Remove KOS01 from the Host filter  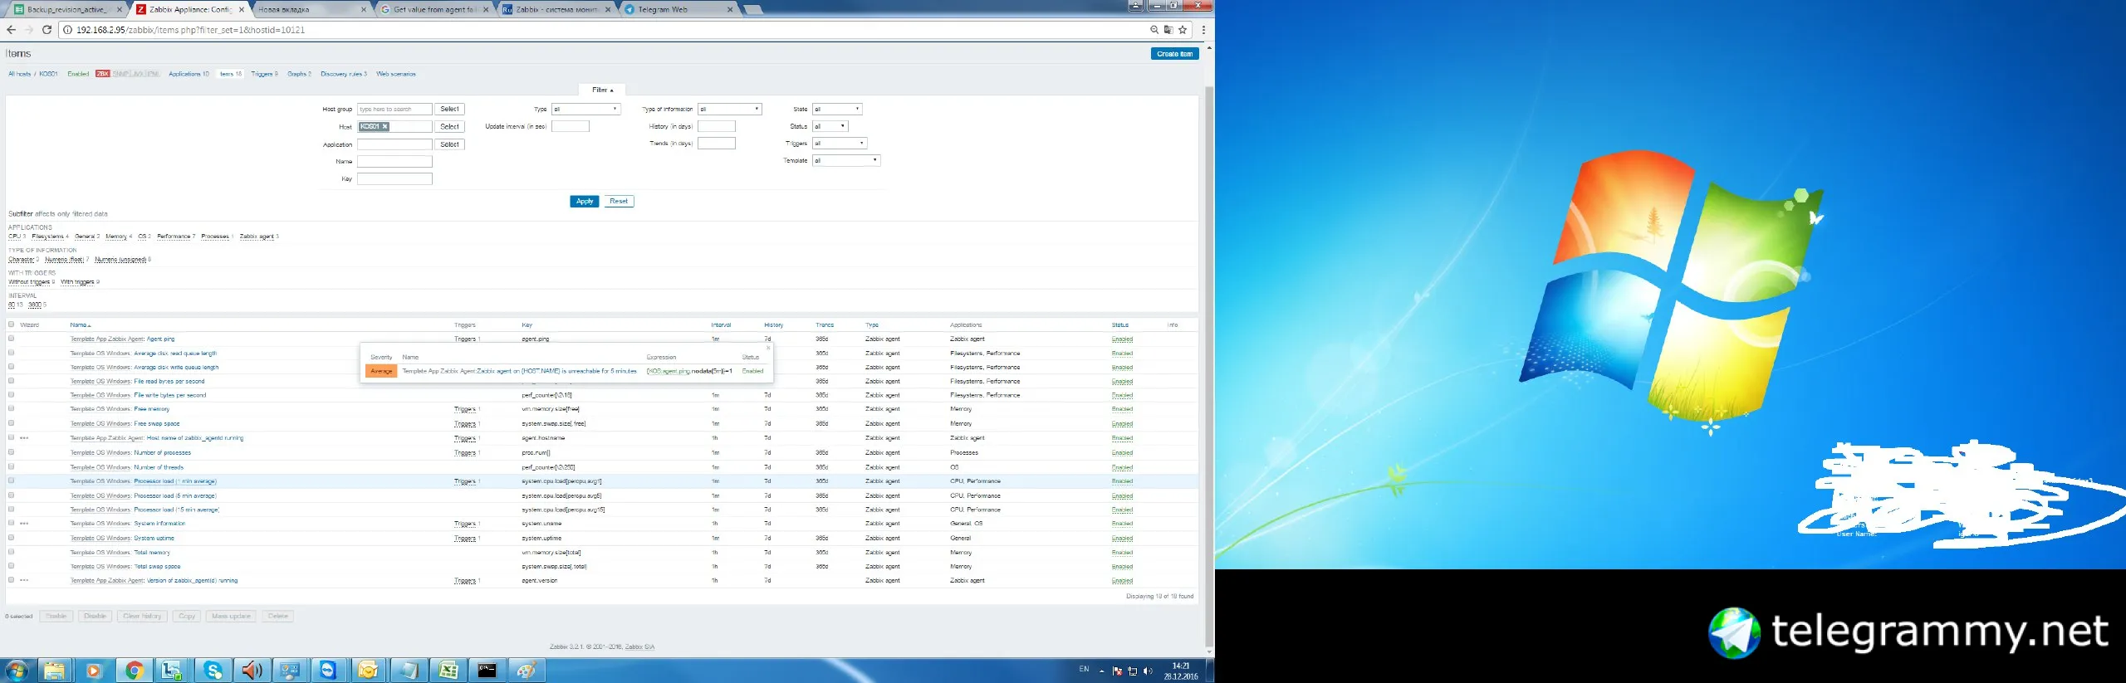[385, 126]
